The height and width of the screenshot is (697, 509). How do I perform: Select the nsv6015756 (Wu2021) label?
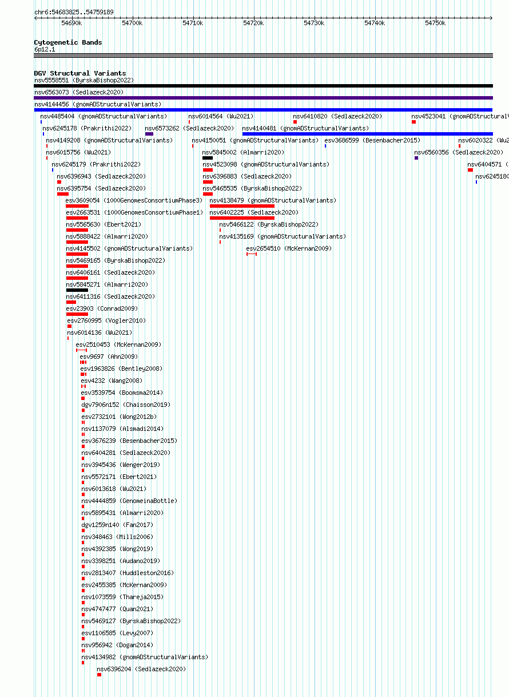[78, 152]
